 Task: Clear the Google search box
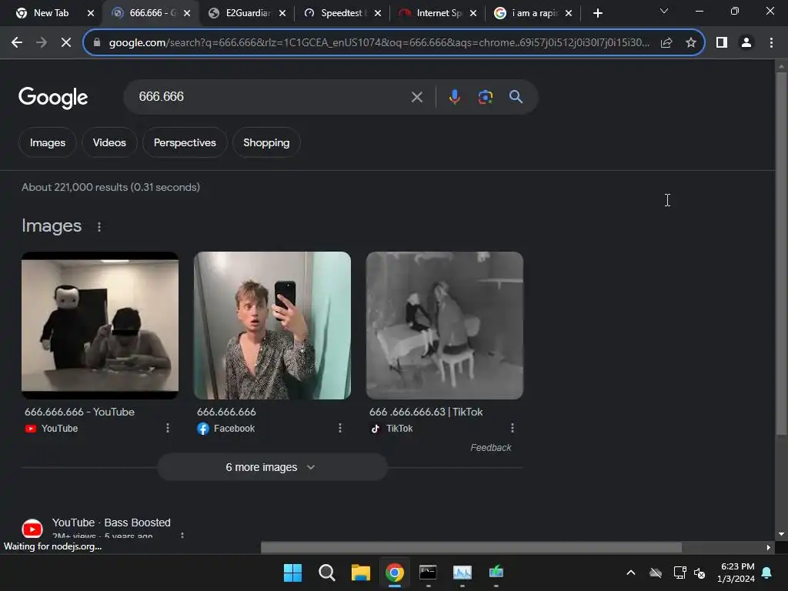416,97
